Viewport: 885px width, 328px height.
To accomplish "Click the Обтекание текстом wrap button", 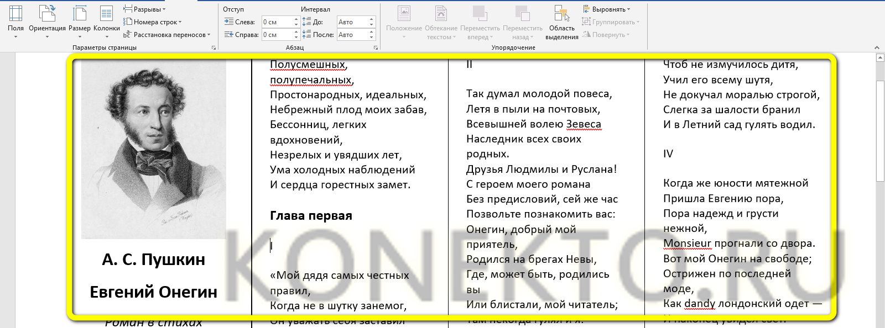I will (x=441, y=22).
